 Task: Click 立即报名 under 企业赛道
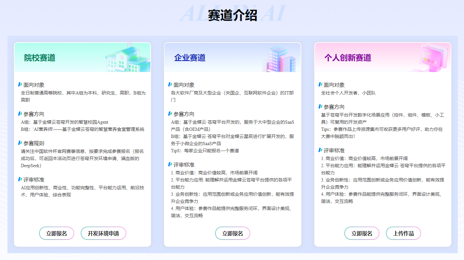[232, 233]
